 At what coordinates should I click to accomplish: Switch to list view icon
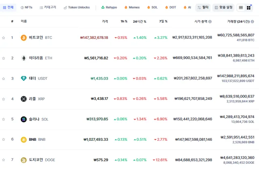point(241,8)
